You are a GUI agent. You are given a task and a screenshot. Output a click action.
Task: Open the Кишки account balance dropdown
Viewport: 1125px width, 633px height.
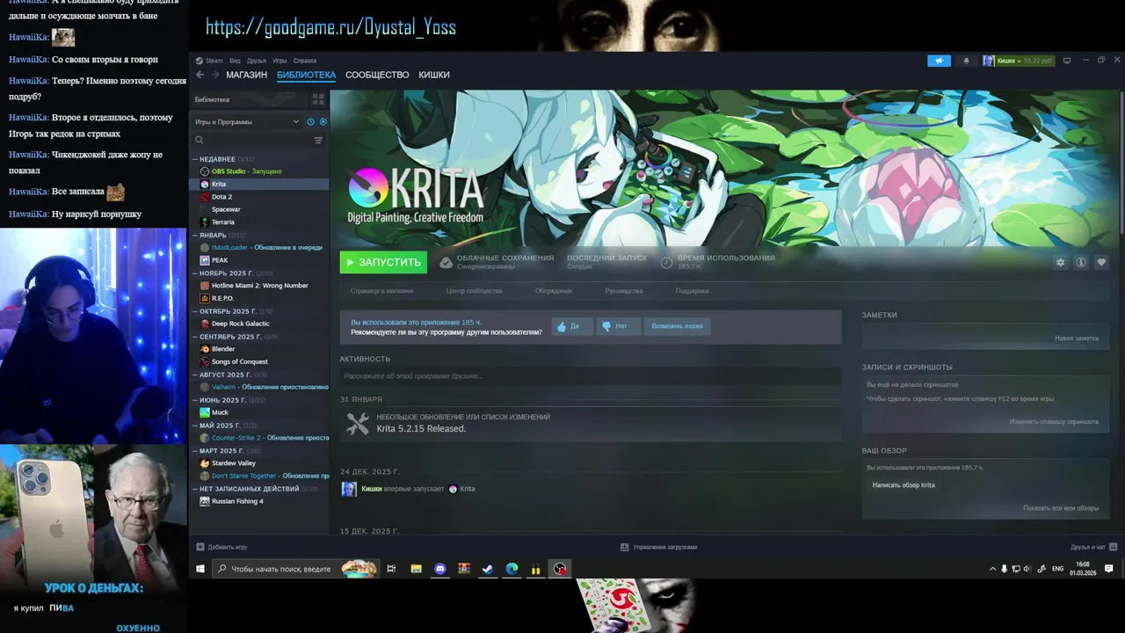click(x=1018, y=61)
